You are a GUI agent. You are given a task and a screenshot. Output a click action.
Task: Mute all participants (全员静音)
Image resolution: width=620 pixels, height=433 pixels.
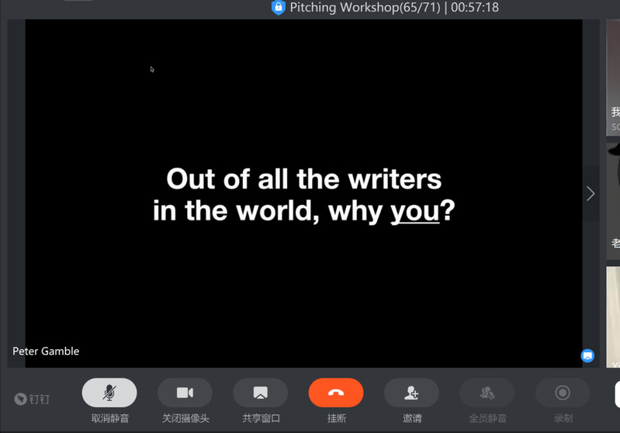487,393
